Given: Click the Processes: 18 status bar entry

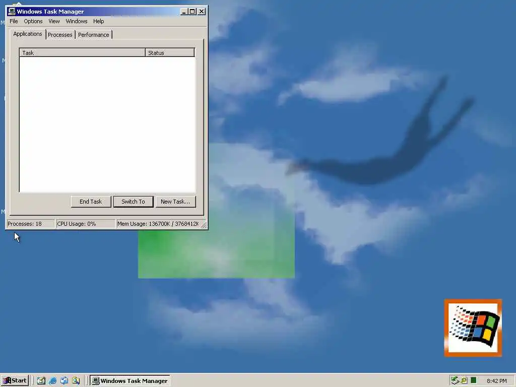Looking at the screenshot, I should [x=30, y=224].
